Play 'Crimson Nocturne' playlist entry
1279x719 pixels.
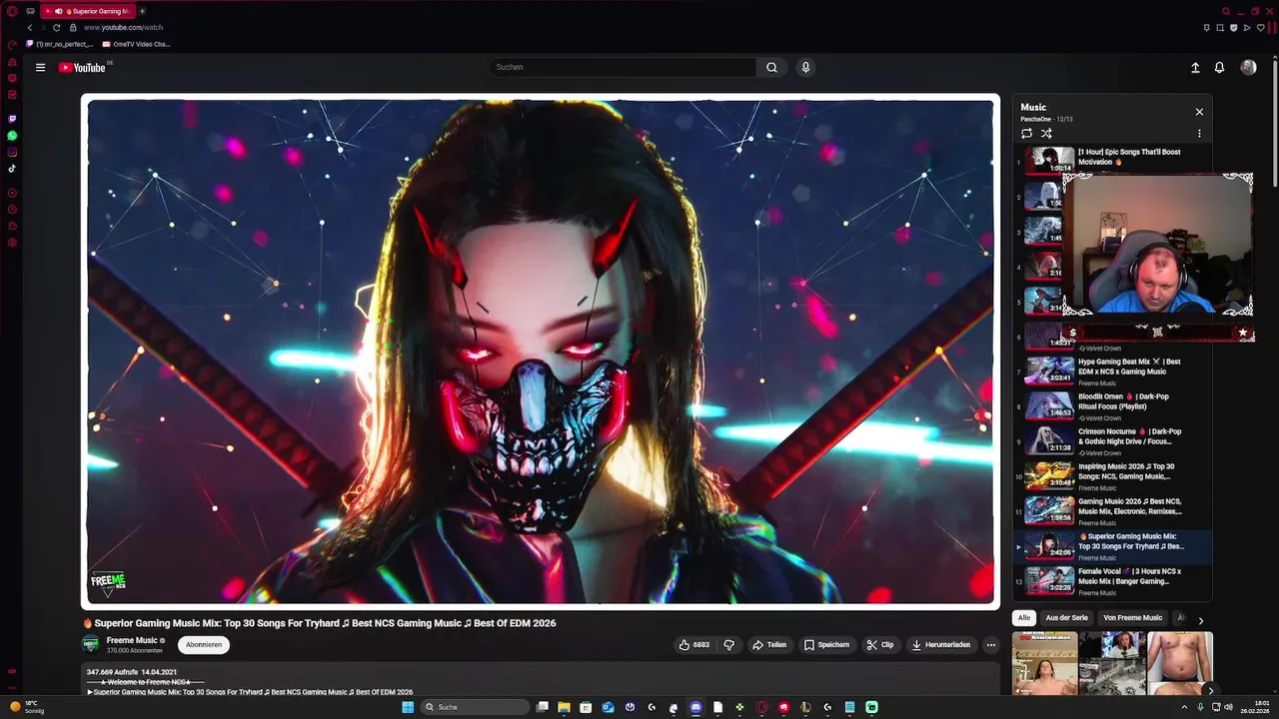(x=1113, y=441)
